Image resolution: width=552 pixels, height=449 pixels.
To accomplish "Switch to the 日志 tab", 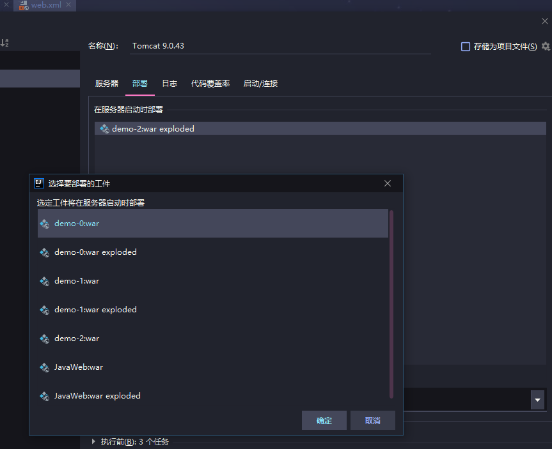I will pos(170,84).
